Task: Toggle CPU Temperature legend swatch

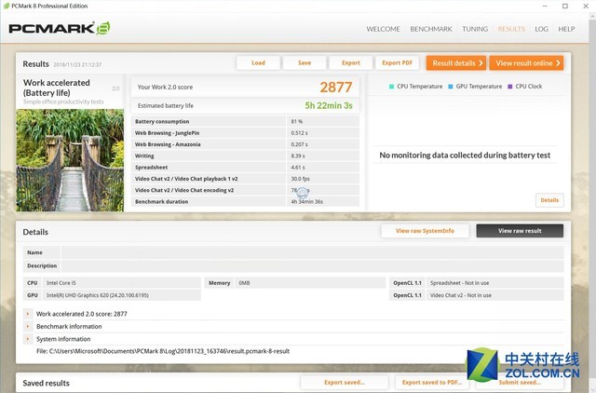Action: [391, 87]
